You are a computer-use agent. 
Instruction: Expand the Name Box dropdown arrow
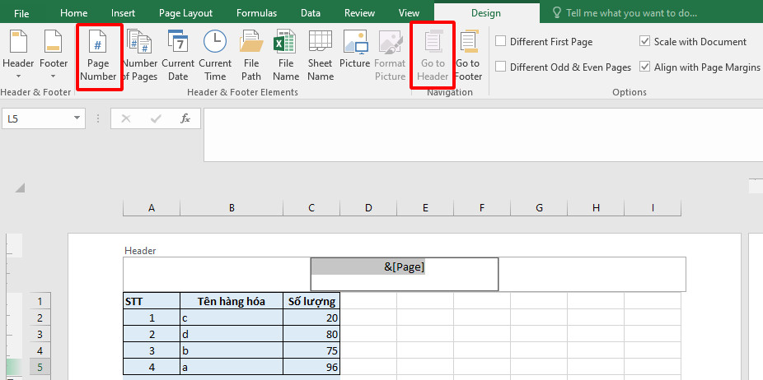point(77,118)
